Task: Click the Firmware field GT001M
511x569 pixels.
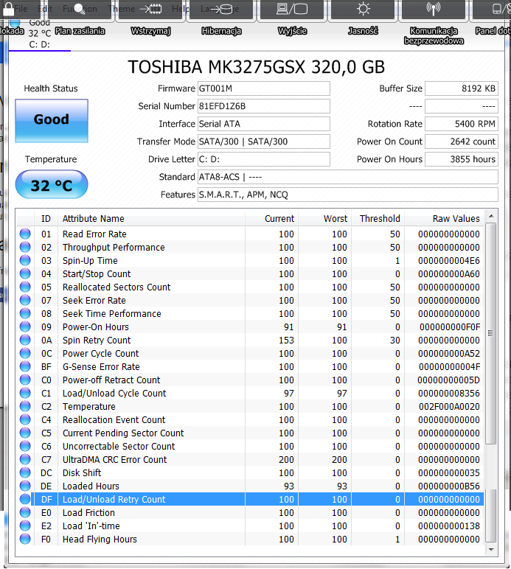Action: (x=264, y=88)
